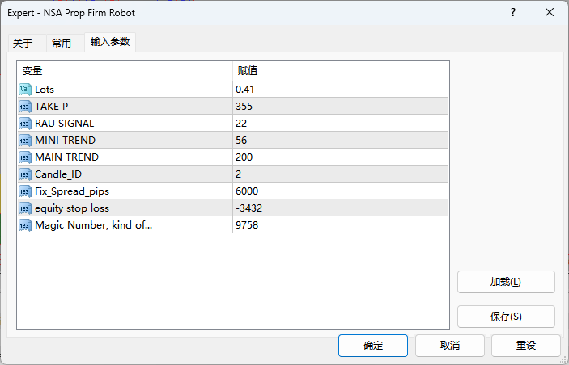Open help with the question mark button
The height and width of the screenshot is (365, 569).
pyautogui.click(x=513, y=13)
